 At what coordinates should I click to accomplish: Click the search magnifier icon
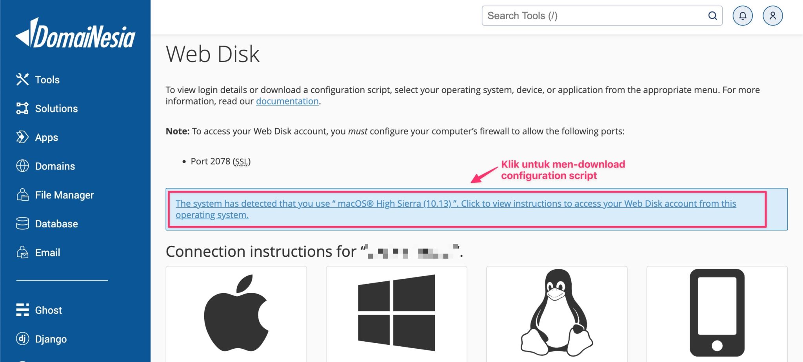712,16
